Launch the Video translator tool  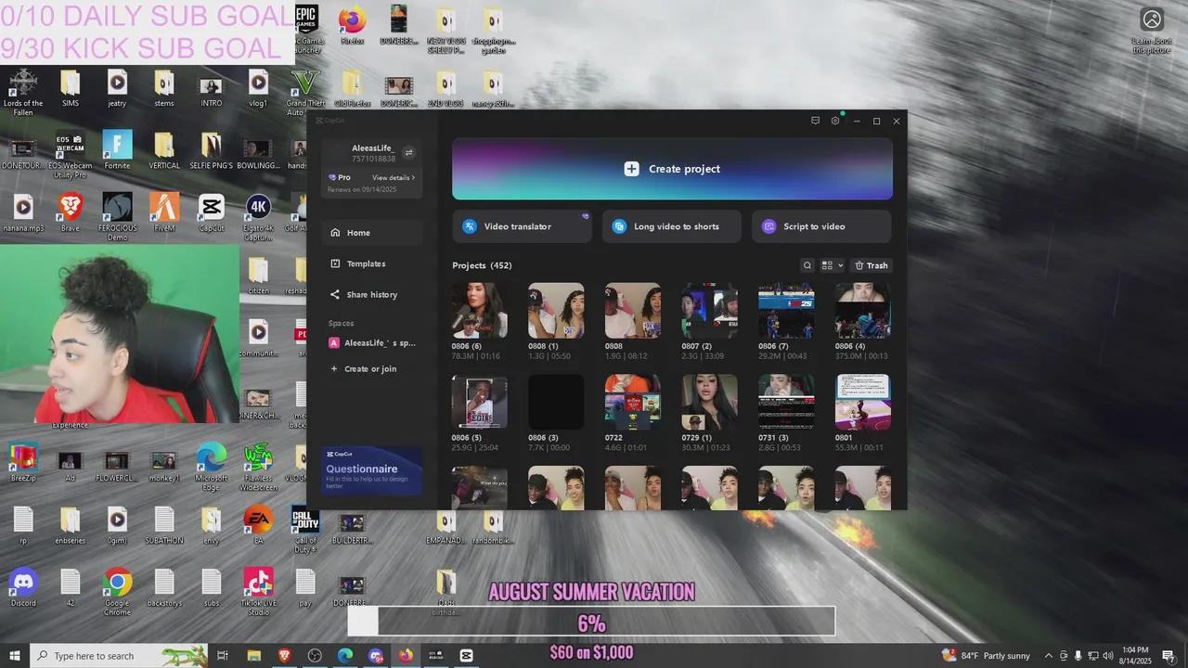pos(523,226)
